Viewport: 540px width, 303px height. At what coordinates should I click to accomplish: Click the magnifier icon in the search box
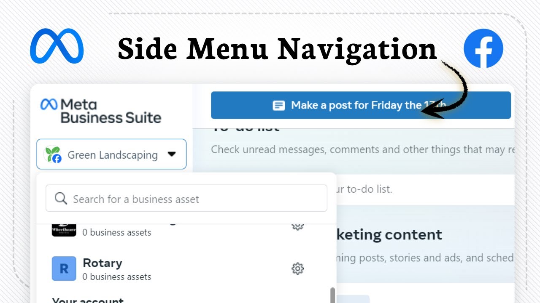pos(61,199)
